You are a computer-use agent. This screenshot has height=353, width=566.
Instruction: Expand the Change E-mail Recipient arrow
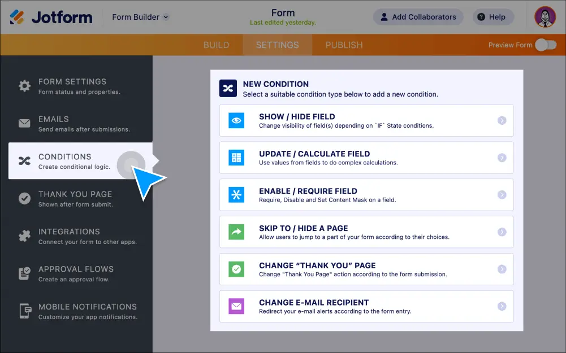[502, 306]
